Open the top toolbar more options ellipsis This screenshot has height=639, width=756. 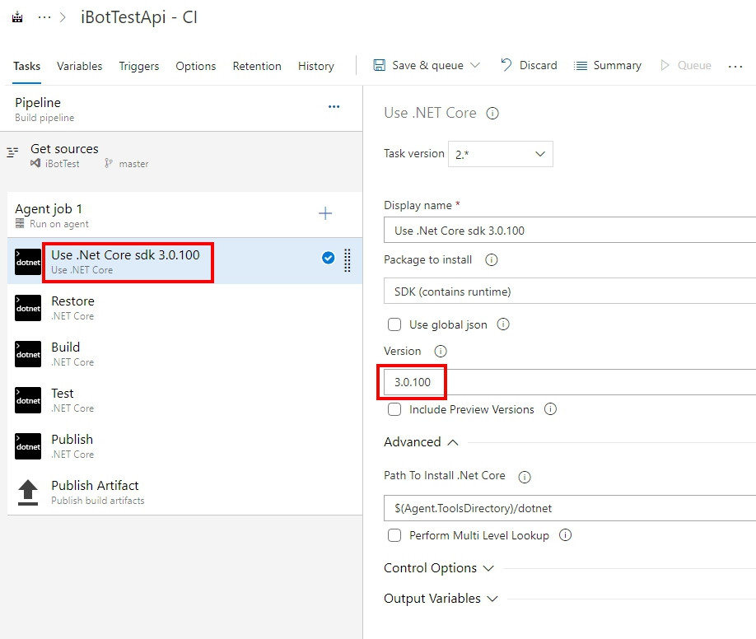(x=735, y=66)
